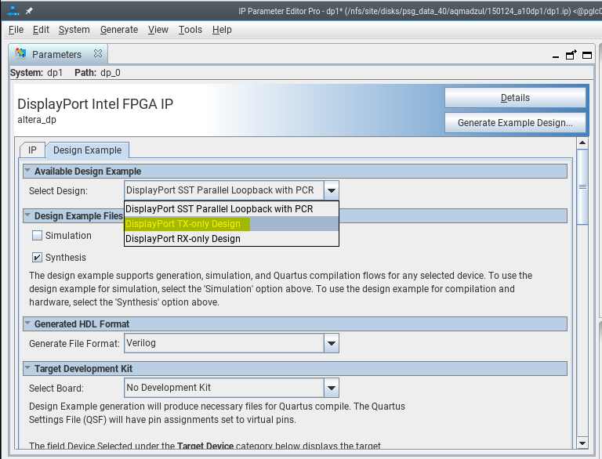The height and width of the screenshot is (459, 602).
Task: Click the Parameters tab icon
Action: click(x=20, y=54)
